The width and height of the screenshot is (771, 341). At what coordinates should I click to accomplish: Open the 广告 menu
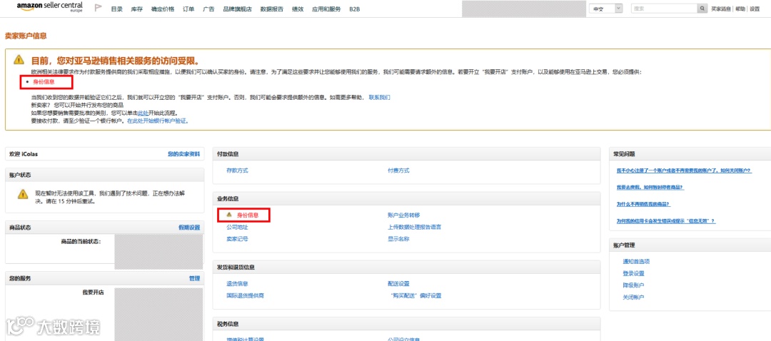coord(208,9)
